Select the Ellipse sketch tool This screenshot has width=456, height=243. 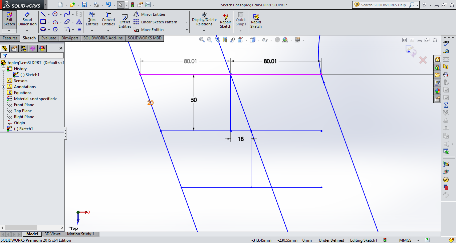click(67, 22)
